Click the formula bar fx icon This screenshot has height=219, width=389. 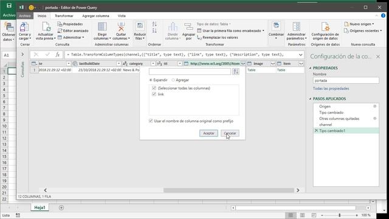click(x=57, y=55)
